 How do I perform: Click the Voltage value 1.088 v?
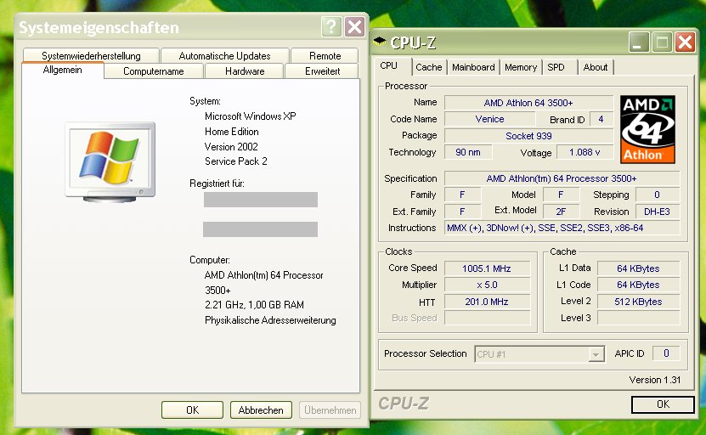585,152
